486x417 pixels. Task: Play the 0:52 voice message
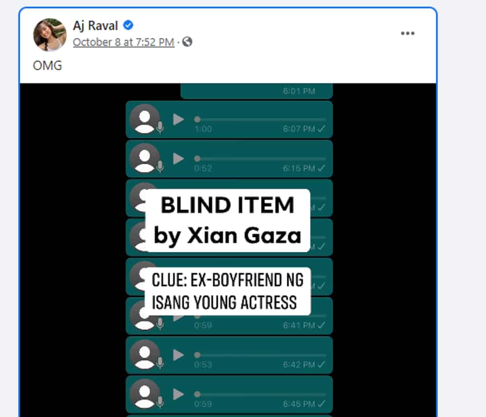click(x=178, y=159)
